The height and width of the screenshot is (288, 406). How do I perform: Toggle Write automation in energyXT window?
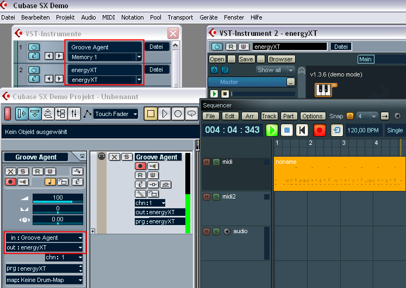point(243,47)
